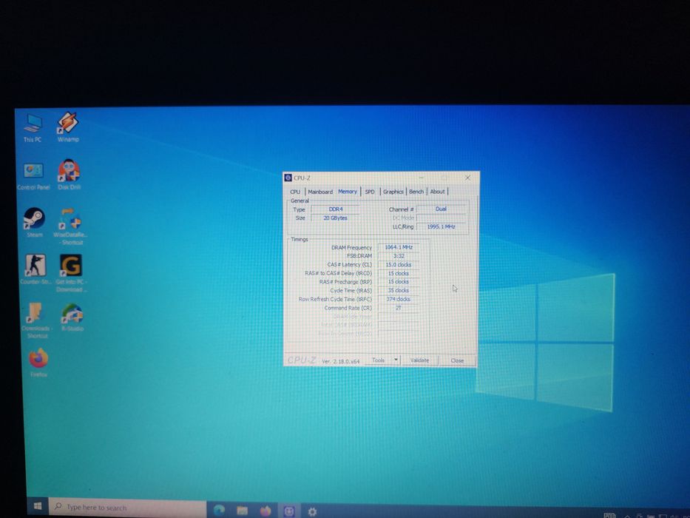The height and width of the screenshot is (518, 690).
Task: Open the Windows Start button
Action: click(x=38, y=507)
